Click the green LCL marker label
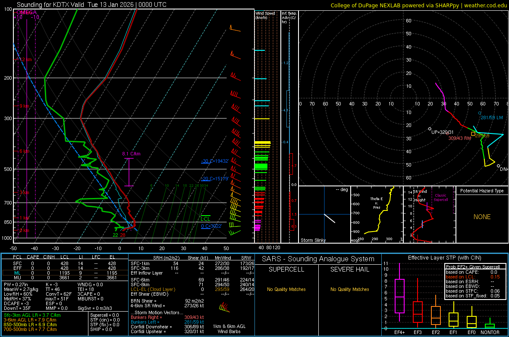This screenshot has width=509, height=337. (205, 219)
